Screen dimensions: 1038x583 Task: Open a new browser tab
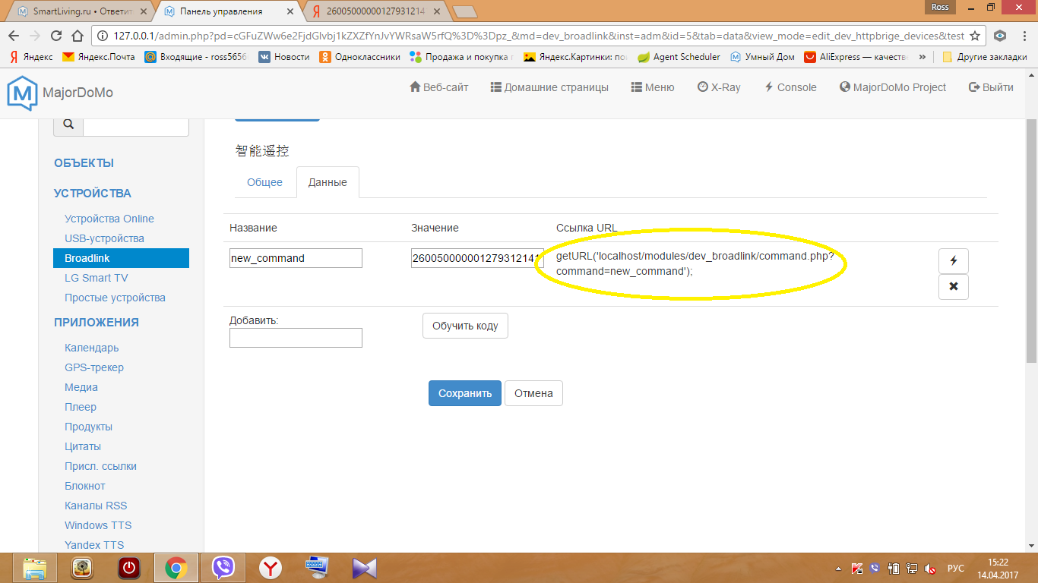tap(464, 11)
